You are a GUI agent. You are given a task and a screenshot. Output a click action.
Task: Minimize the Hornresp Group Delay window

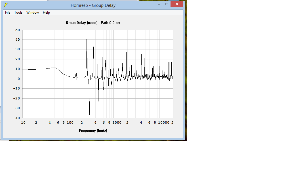point(159,5)
